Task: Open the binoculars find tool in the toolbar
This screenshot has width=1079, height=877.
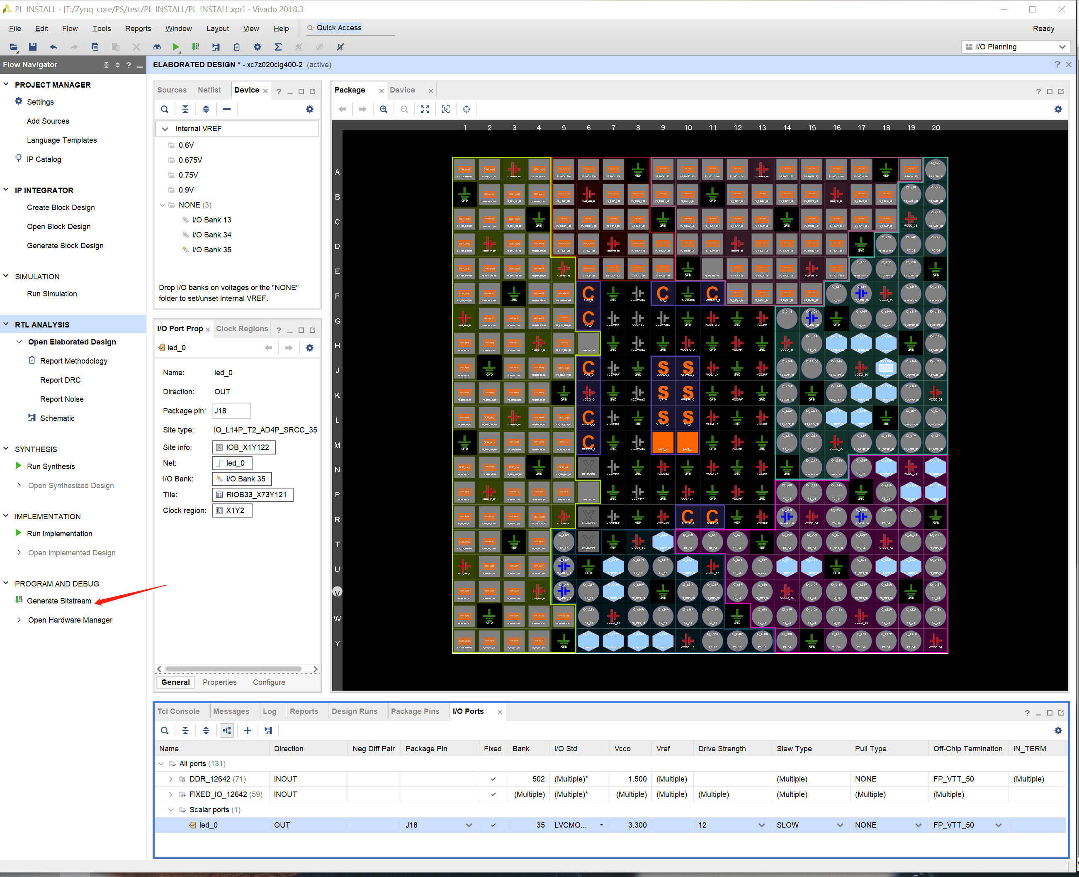Action: (157, 46)
